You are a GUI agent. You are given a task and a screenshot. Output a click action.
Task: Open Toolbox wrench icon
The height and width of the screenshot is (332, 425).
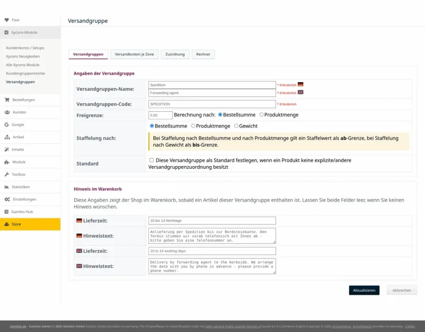click(x=7, y=174)
